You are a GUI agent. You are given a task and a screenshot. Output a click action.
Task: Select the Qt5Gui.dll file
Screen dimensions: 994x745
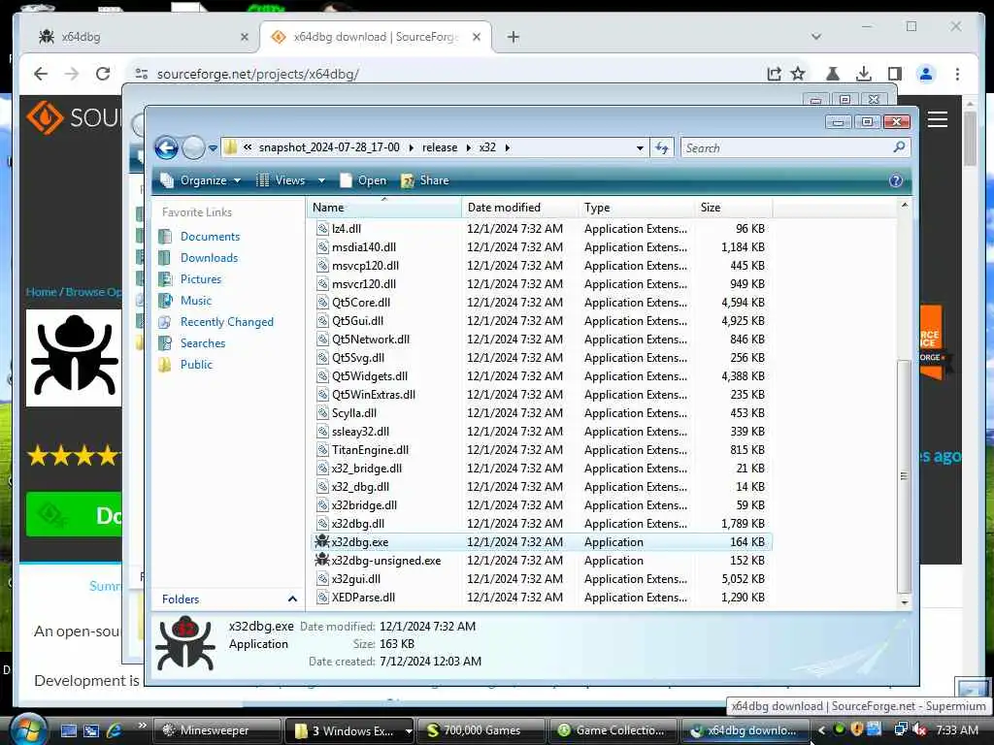(x=357, y=320)
